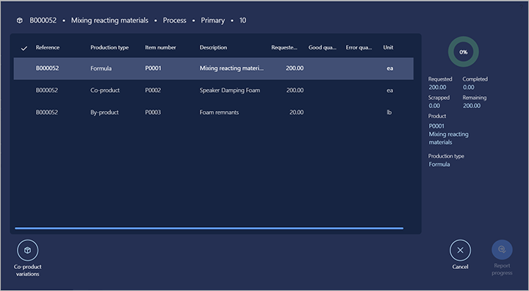This screenshot has height=291, width=529.
Task: Click the Formula production type cell in table
Action: tap(101, 68)
